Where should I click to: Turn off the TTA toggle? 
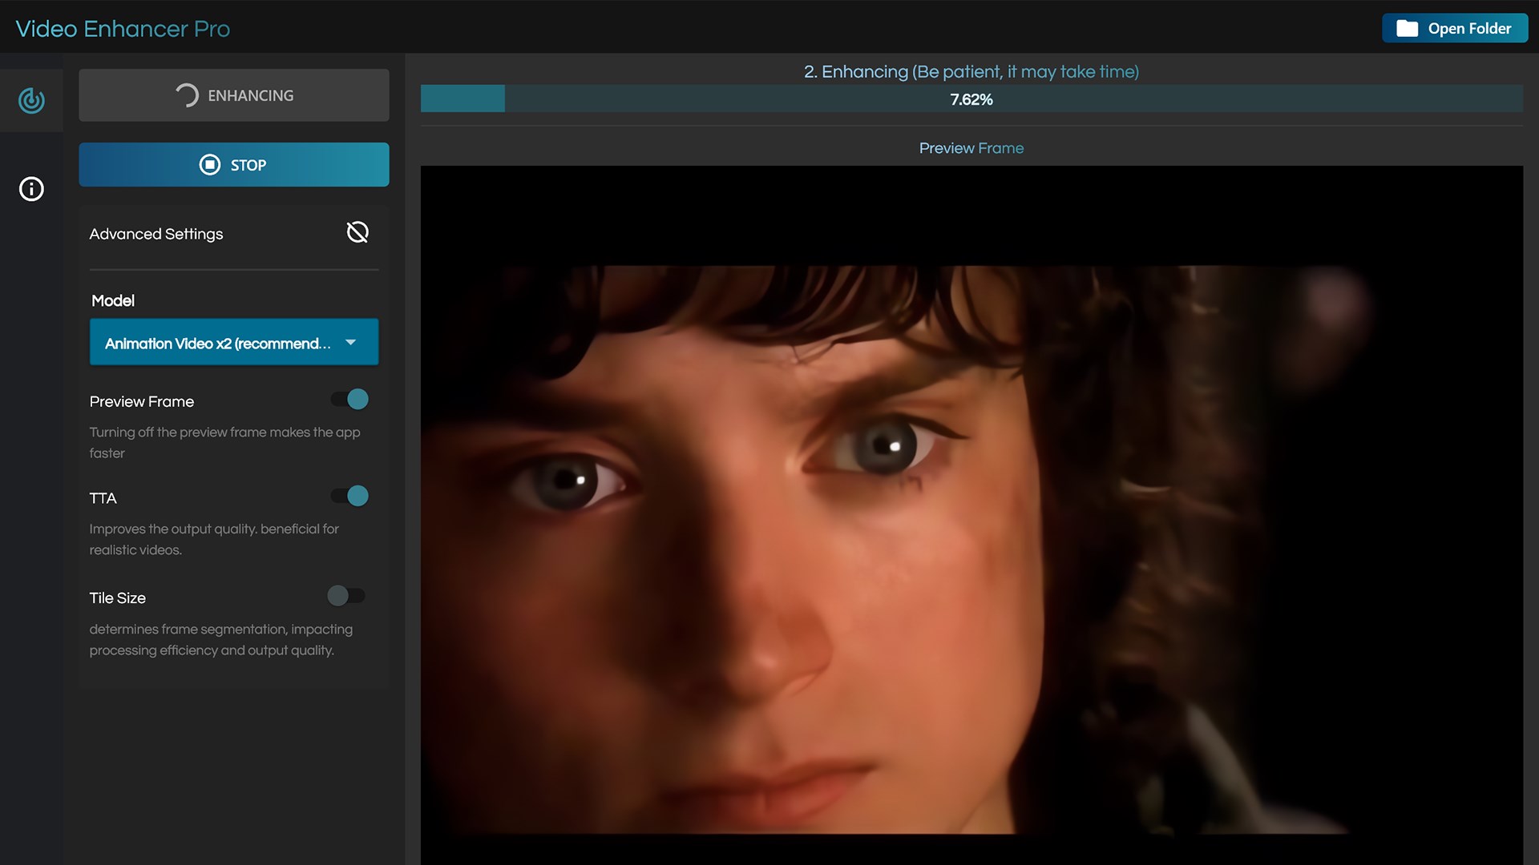[x=349, y=497]
